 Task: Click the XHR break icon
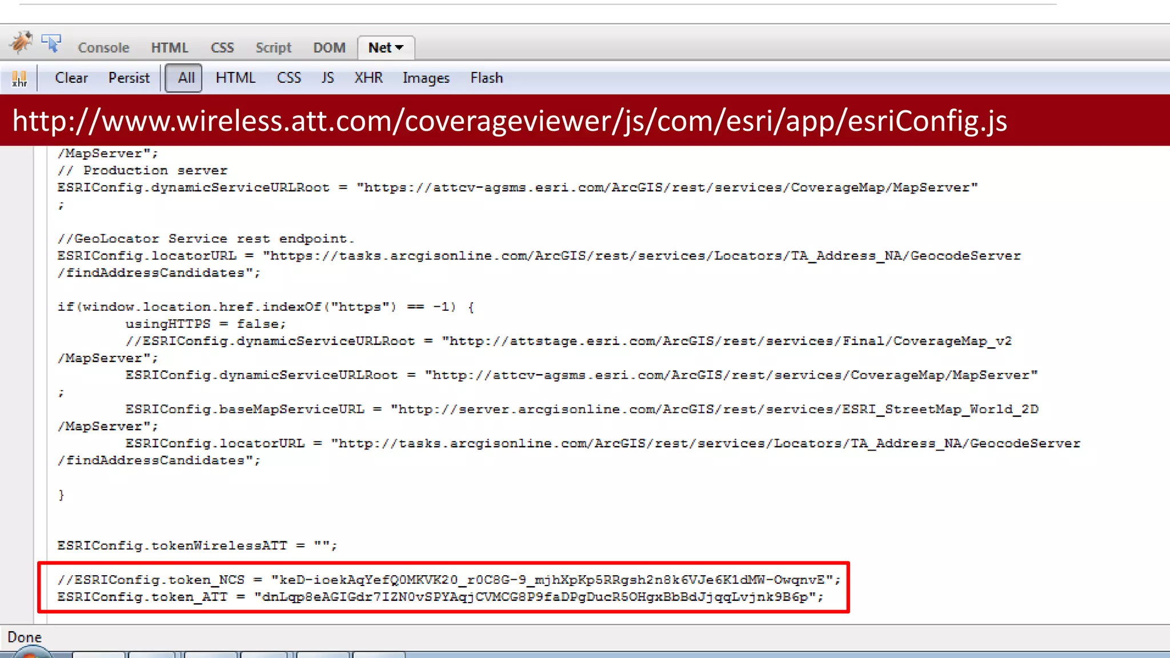[x=19, y=78]
